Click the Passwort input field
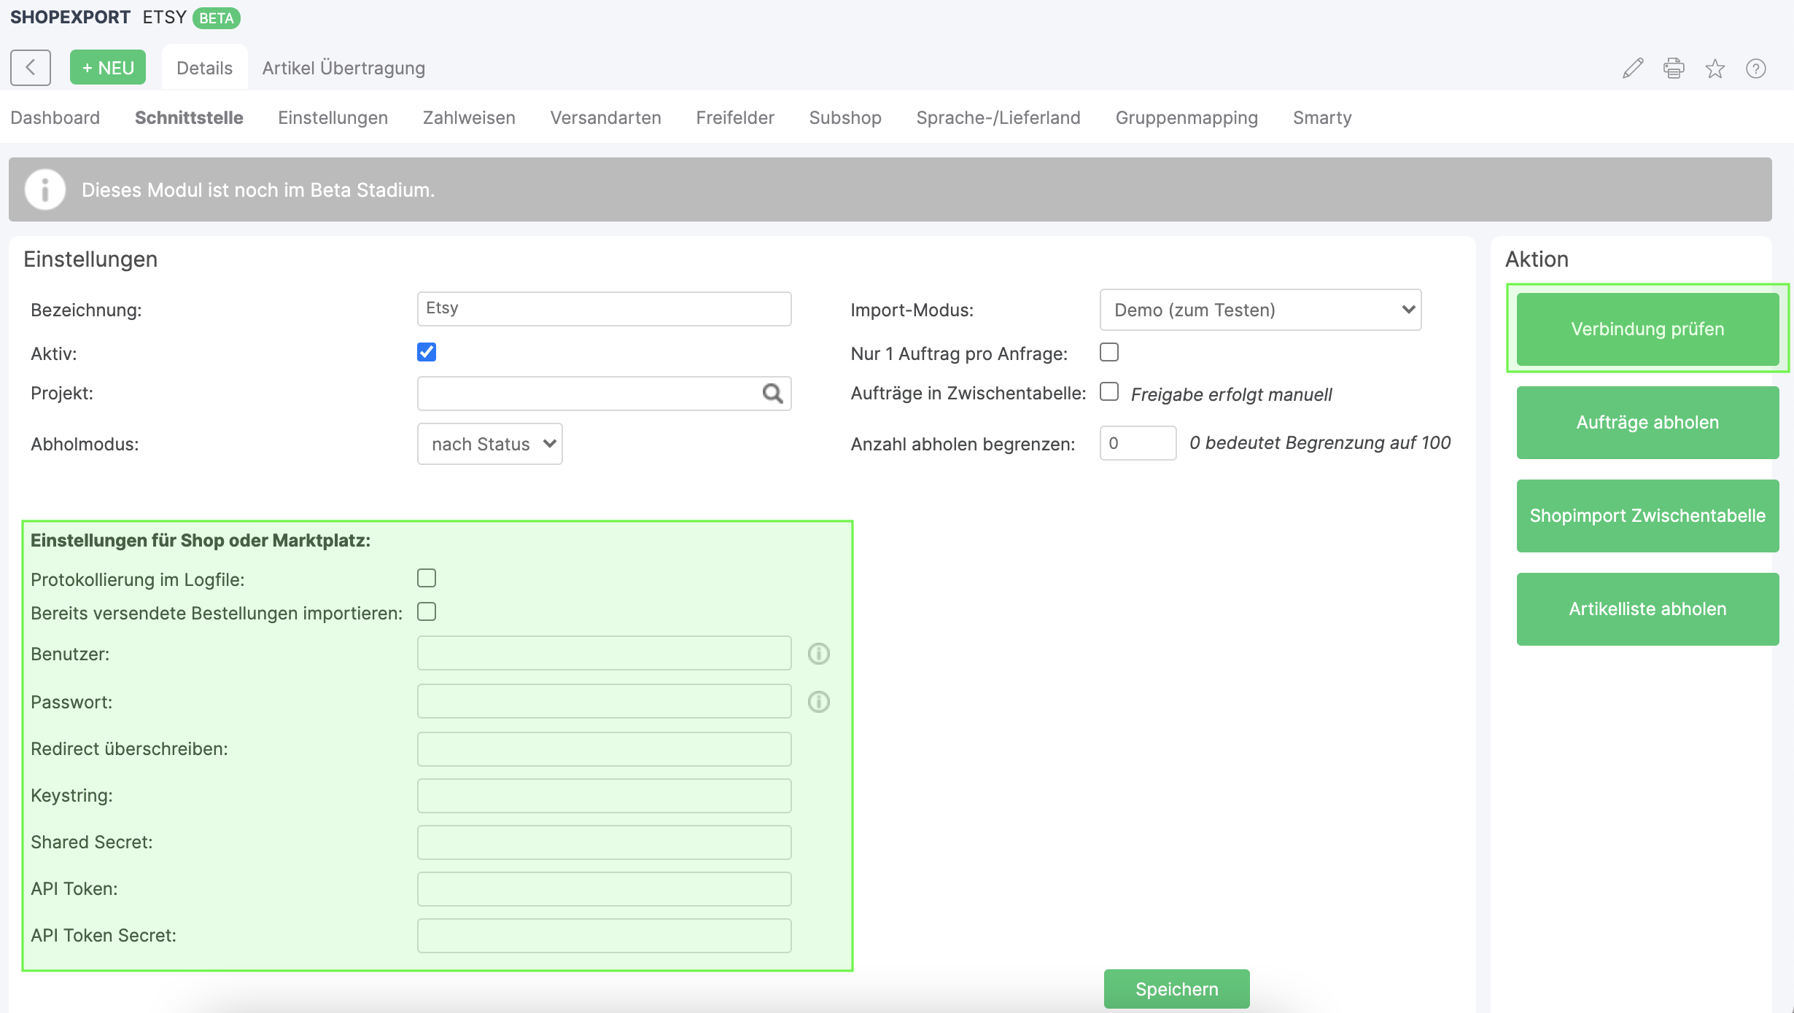1794x1013 pixels. [605, 701]
